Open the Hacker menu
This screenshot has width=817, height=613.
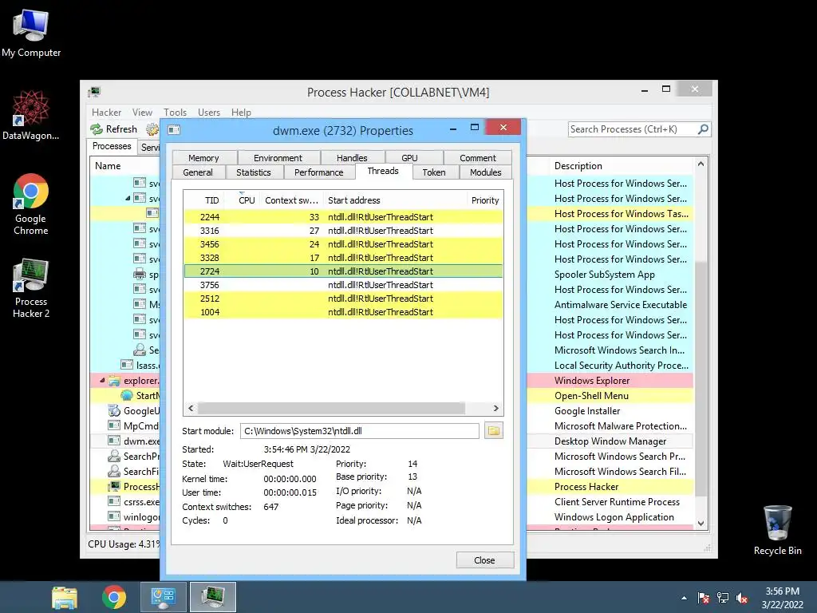click(106, 112)
